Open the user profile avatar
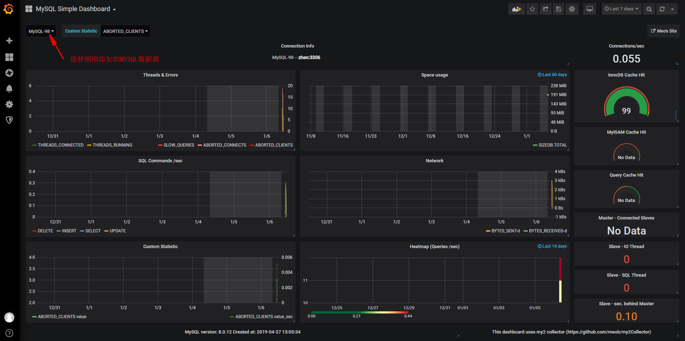Screen dimensions: 685x341 (9, 317)
